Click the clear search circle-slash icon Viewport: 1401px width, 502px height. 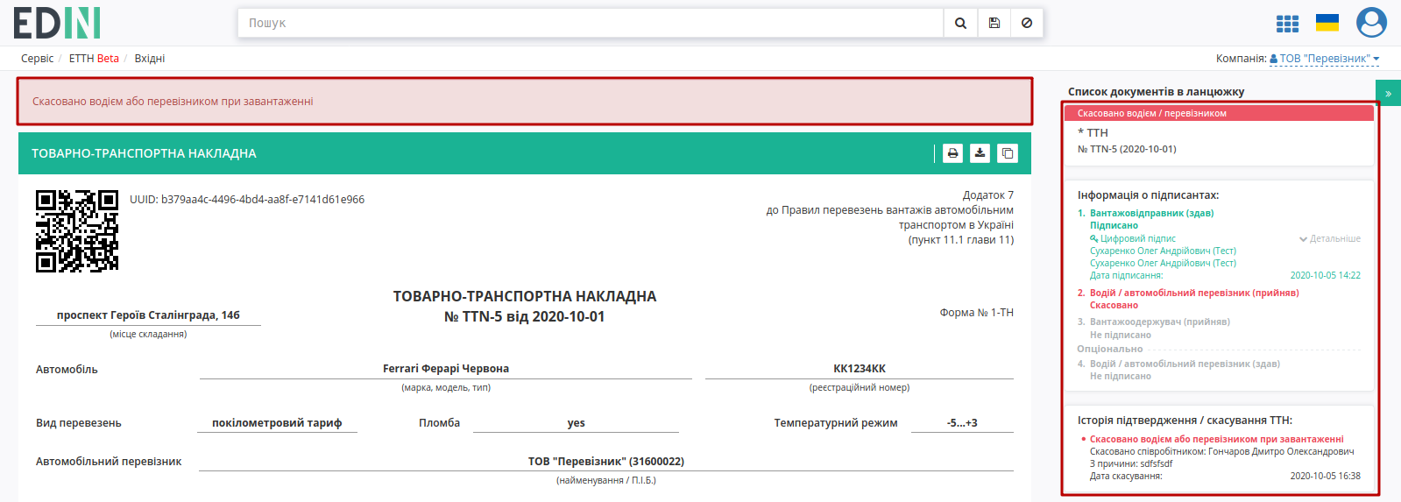tap(1027, 23)
